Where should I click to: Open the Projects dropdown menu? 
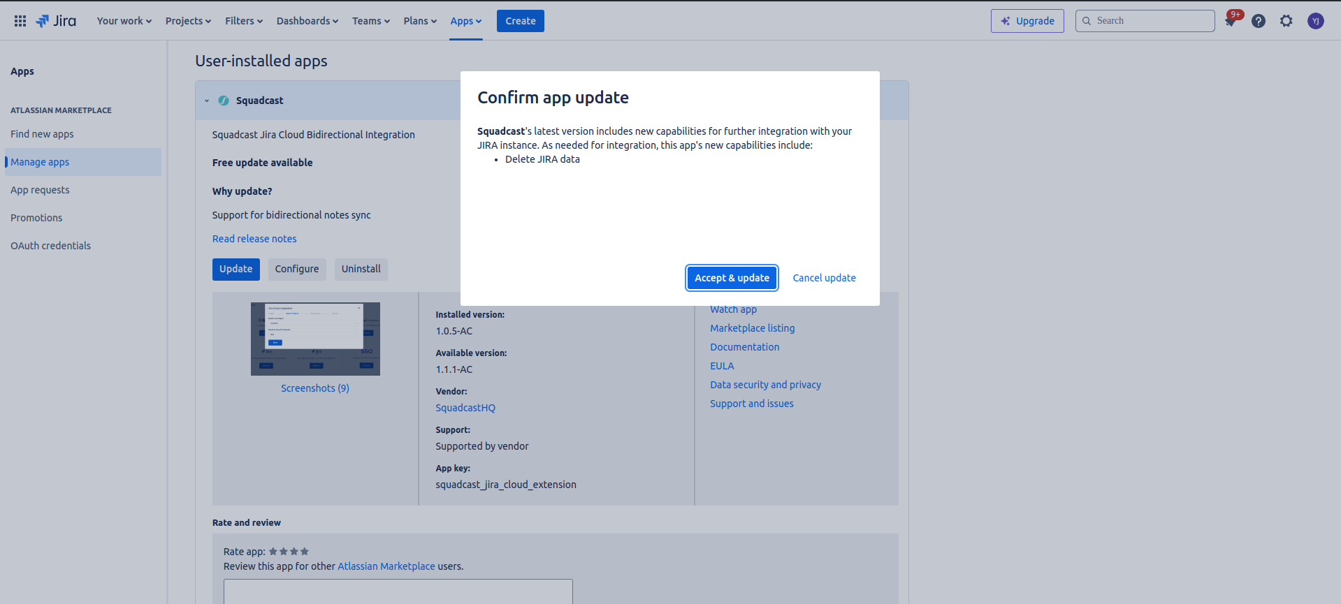coord(188,21)
